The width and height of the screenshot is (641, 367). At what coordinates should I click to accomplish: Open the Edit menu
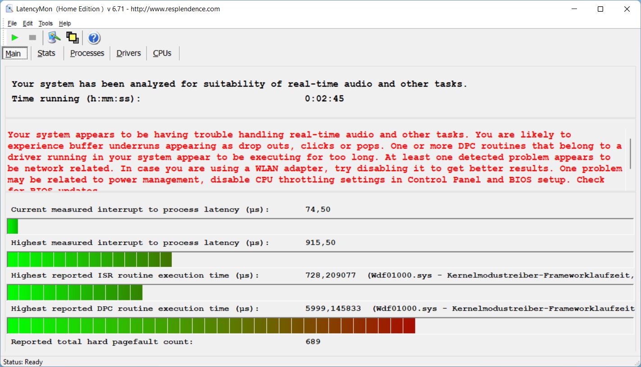point(28,23)
